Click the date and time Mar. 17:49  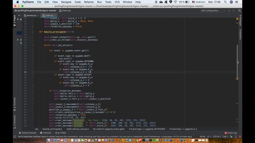click(x=214, y=2)
